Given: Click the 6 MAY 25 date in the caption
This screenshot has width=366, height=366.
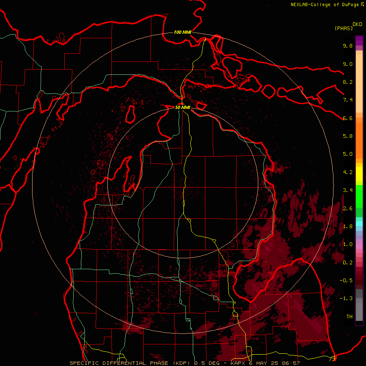Looking at the screenshot, I should click(264, 363).
